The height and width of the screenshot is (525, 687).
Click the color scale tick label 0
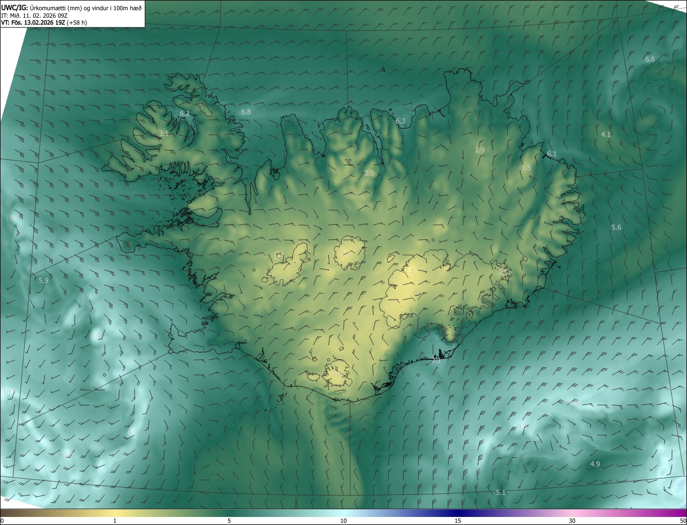coord(2,521)
